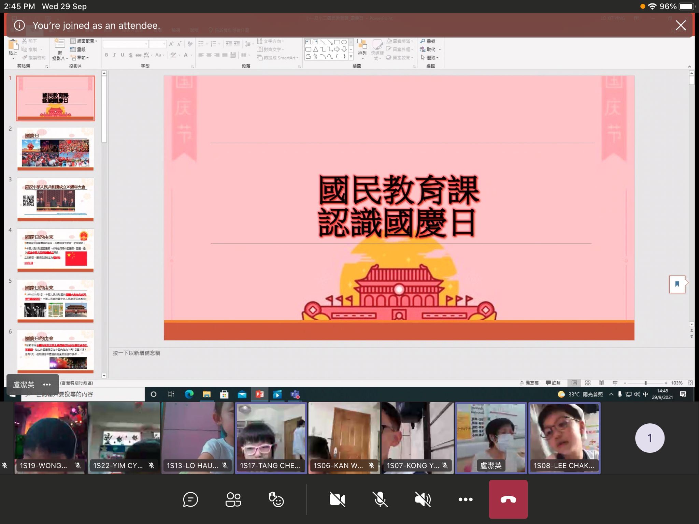Toggle the speaker audio in meeting controls

pyautogui.click(x=423, y=499)
